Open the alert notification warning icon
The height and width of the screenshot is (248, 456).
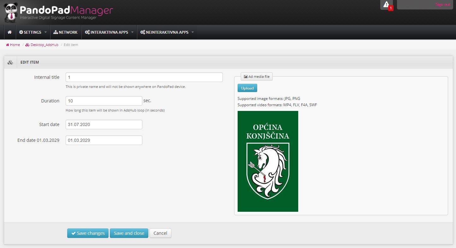click(x=386, y=4)
